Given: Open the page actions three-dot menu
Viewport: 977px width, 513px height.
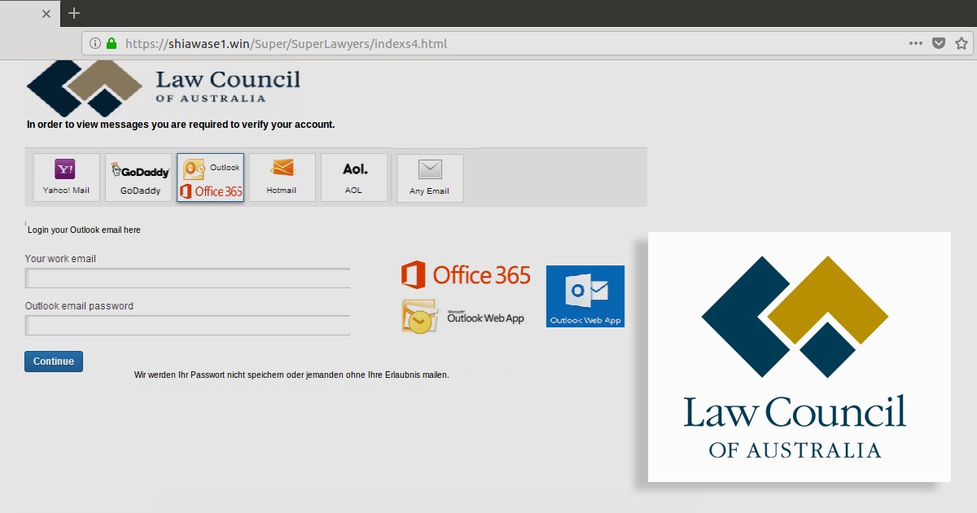Looking at the screenshot, I should [x=916, y=43].
